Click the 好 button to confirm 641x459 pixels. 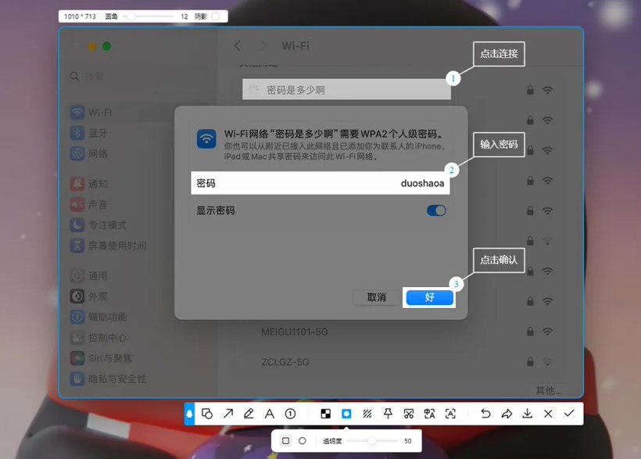[x=428, y=298]
